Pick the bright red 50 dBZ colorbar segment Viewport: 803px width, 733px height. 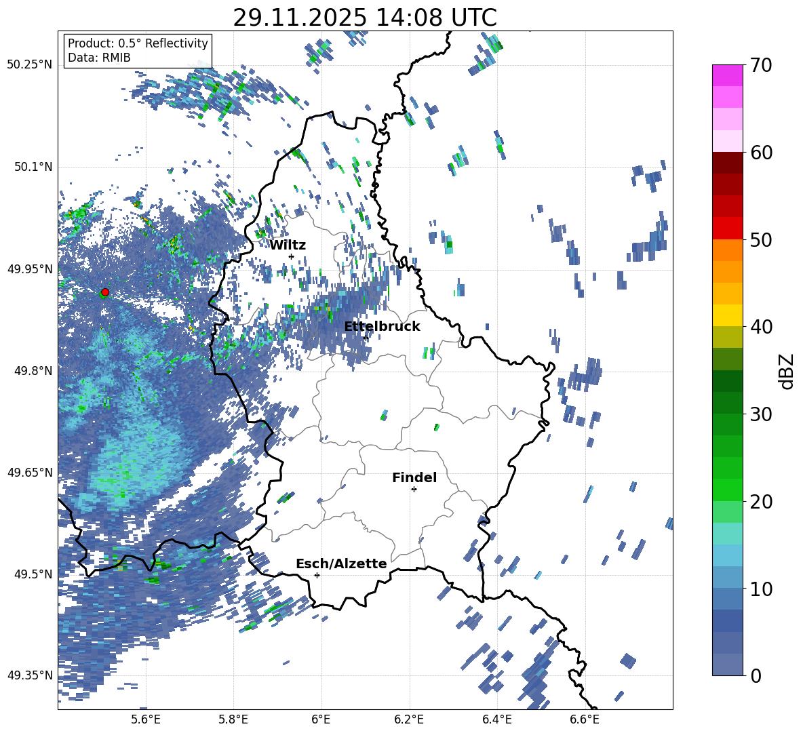click(727, 229)
